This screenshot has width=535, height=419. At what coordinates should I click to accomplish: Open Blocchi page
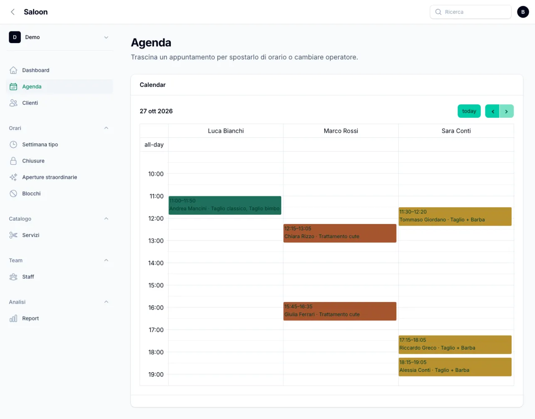coord(60,193)
